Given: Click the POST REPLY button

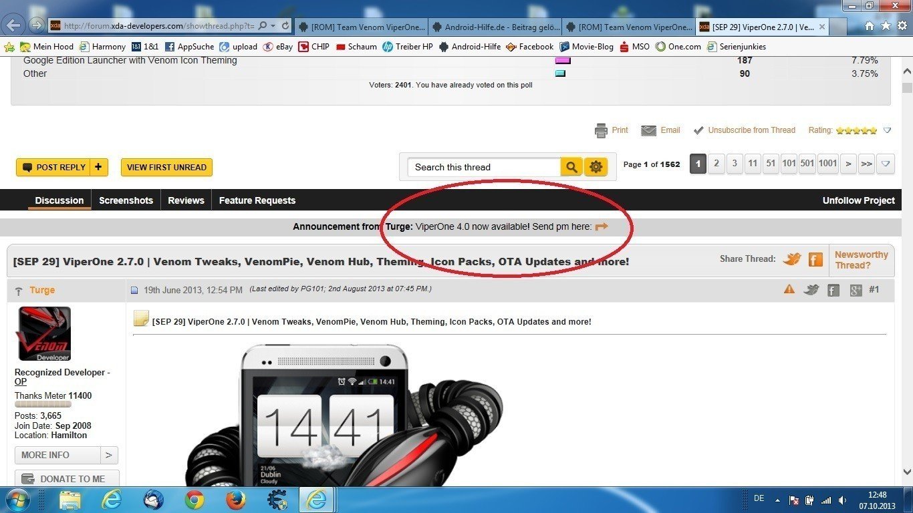Looking at the screenshot, I should click(53, 167).
